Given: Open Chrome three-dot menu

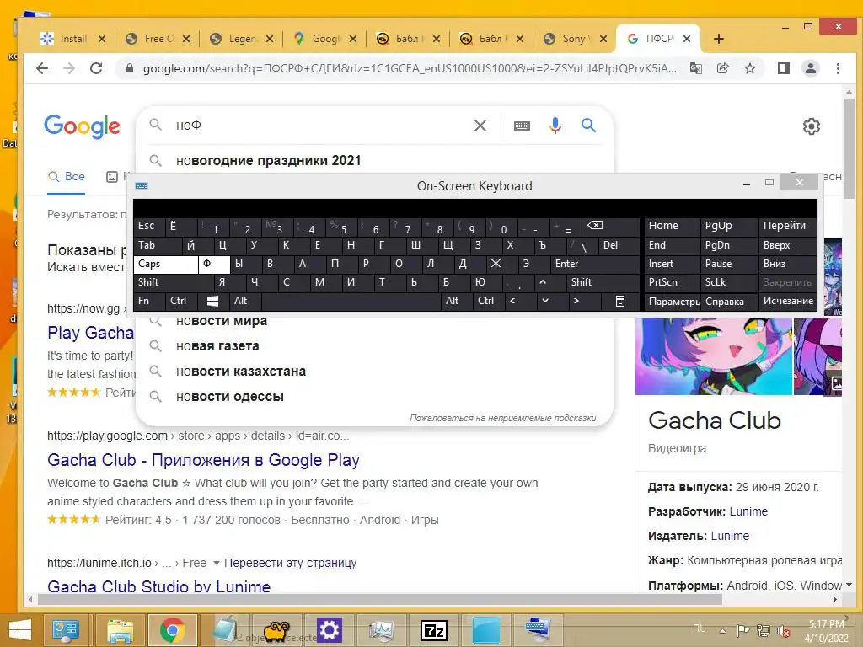Looking at the screenshot, I should 838,68.
